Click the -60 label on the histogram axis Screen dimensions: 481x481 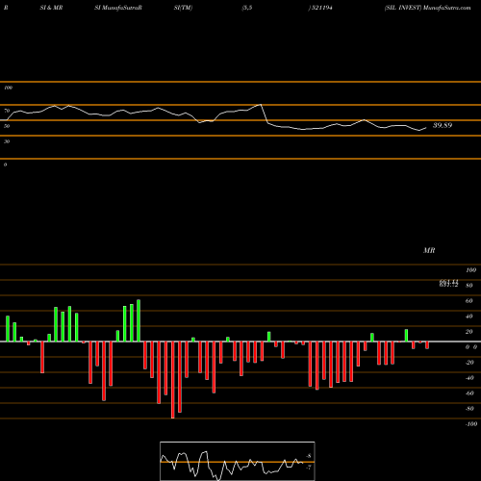[469, 393]
